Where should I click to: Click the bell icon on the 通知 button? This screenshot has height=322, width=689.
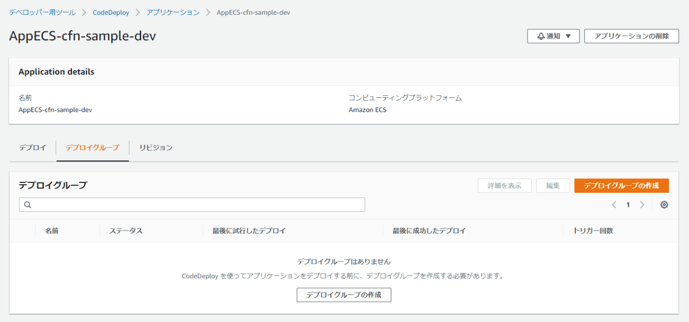pos(541,35)
